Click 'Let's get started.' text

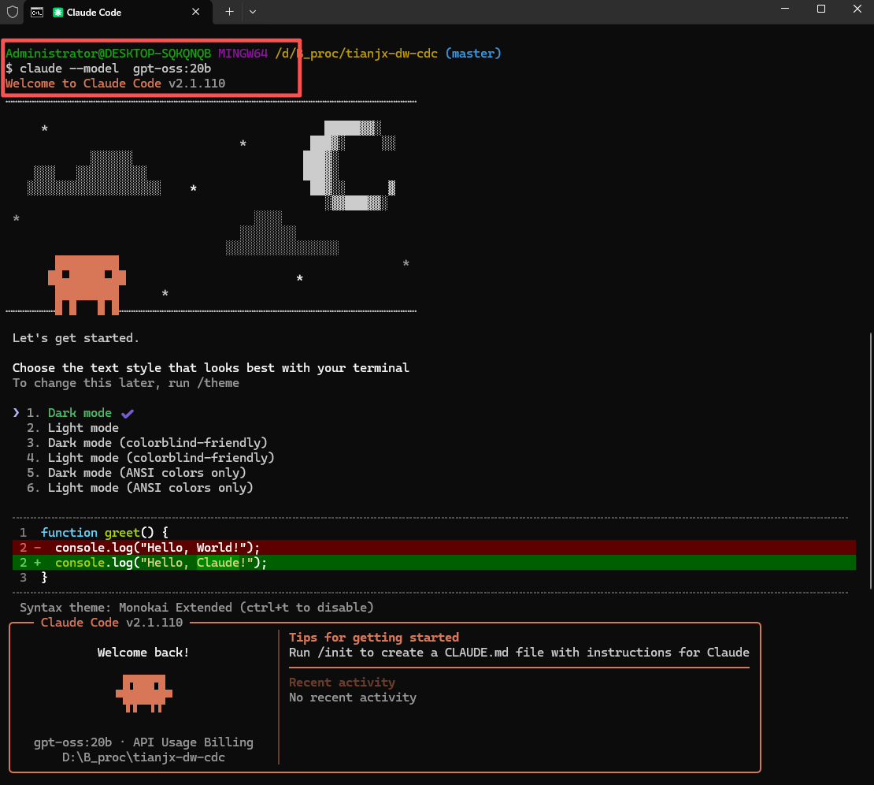pos(76,338)
